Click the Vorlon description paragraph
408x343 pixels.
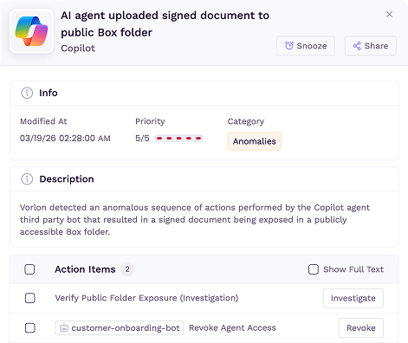(195, 220)
